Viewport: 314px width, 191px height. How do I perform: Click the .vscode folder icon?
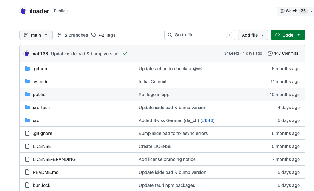coord(27,81)
